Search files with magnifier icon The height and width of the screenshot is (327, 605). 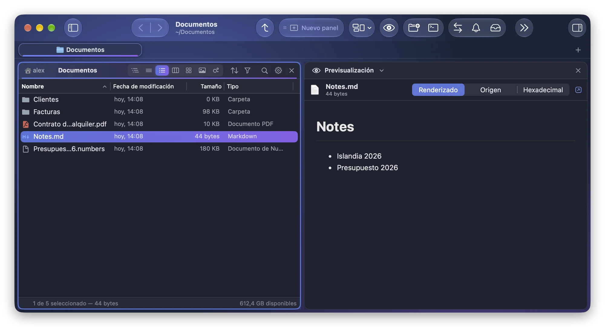264,70
